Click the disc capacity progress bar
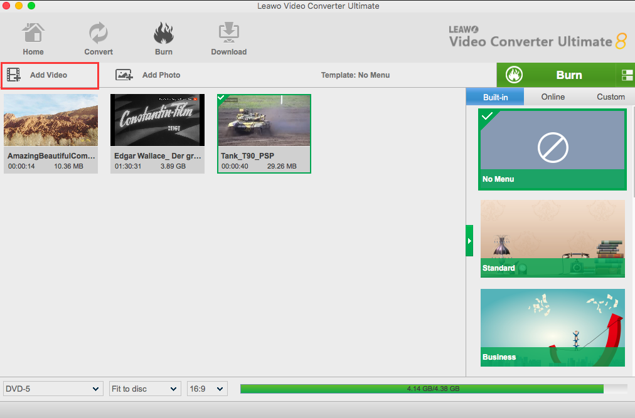635x418 pixels. (x=434, y=389)
